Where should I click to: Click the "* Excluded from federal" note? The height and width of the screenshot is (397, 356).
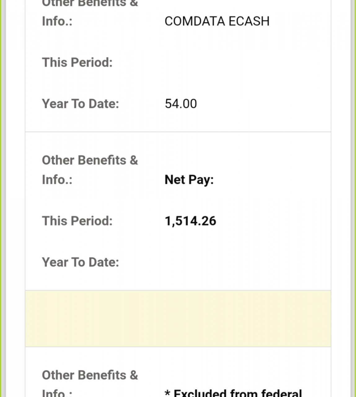click(x=233, y=393)
